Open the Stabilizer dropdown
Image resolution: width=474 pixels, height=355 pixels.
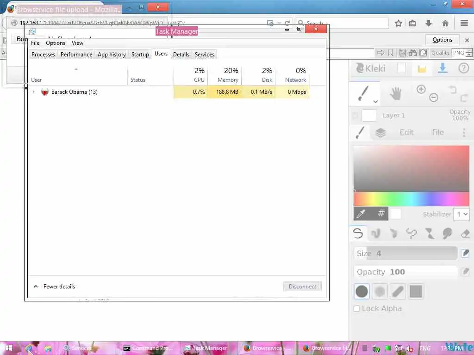tap(462, 214)
